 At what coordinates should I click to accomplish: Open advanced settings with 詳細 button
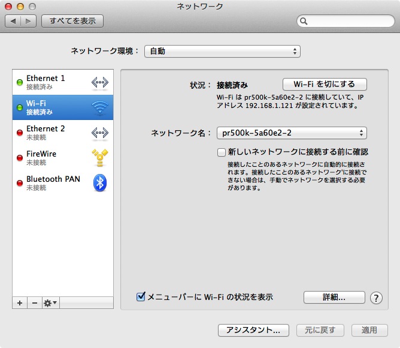coord(334,297)
